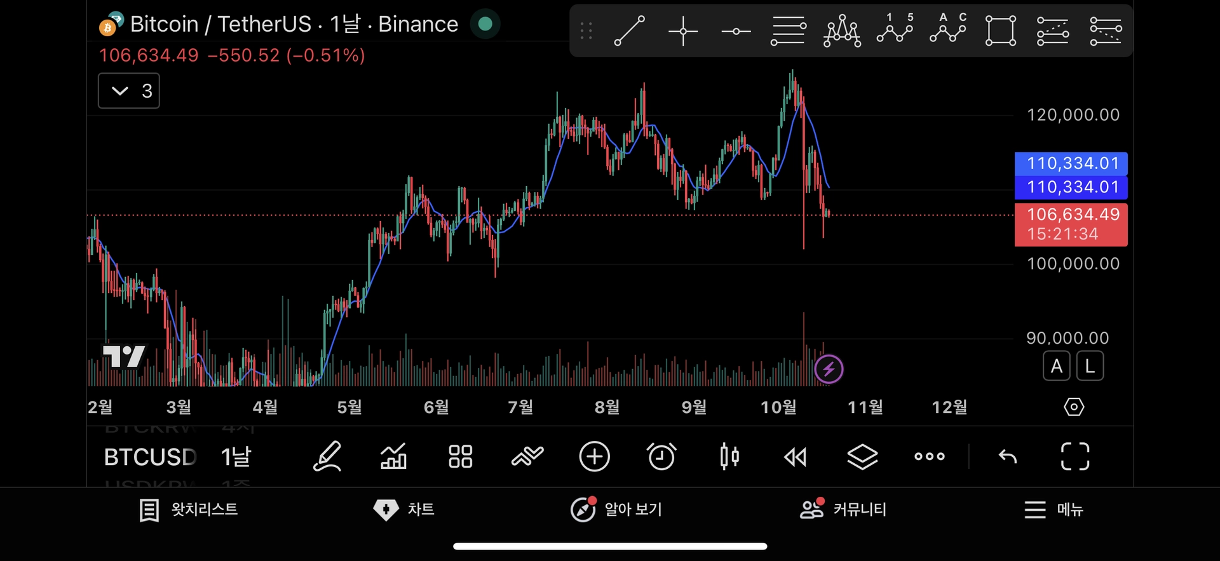Toggle auto scale A button
The height and width of the screenshot is (561, 1220).
(x=1056, y=366)
